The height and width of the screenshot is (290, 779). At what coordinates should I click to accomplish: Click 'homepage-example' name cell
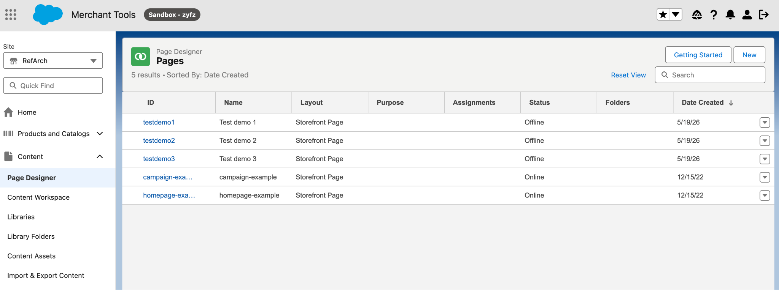point(249,195)
